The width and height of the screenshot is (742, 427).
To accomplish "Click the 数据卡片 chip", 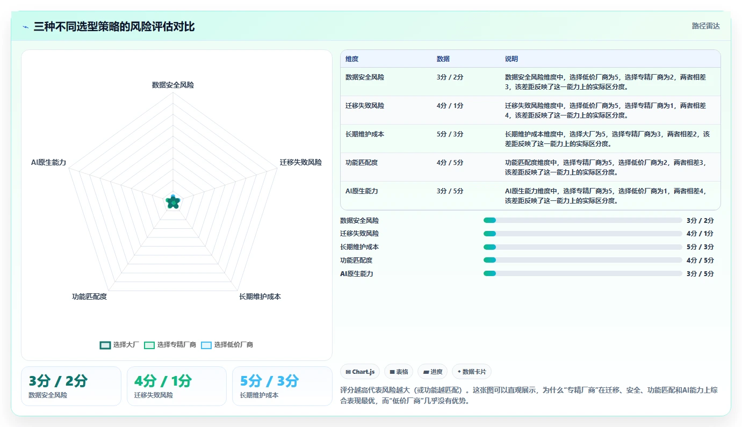I will coord(472,372).
